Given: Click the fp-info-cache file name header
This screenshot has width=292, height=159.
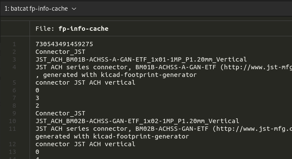Looking at the screenshot, I should 83,29.
